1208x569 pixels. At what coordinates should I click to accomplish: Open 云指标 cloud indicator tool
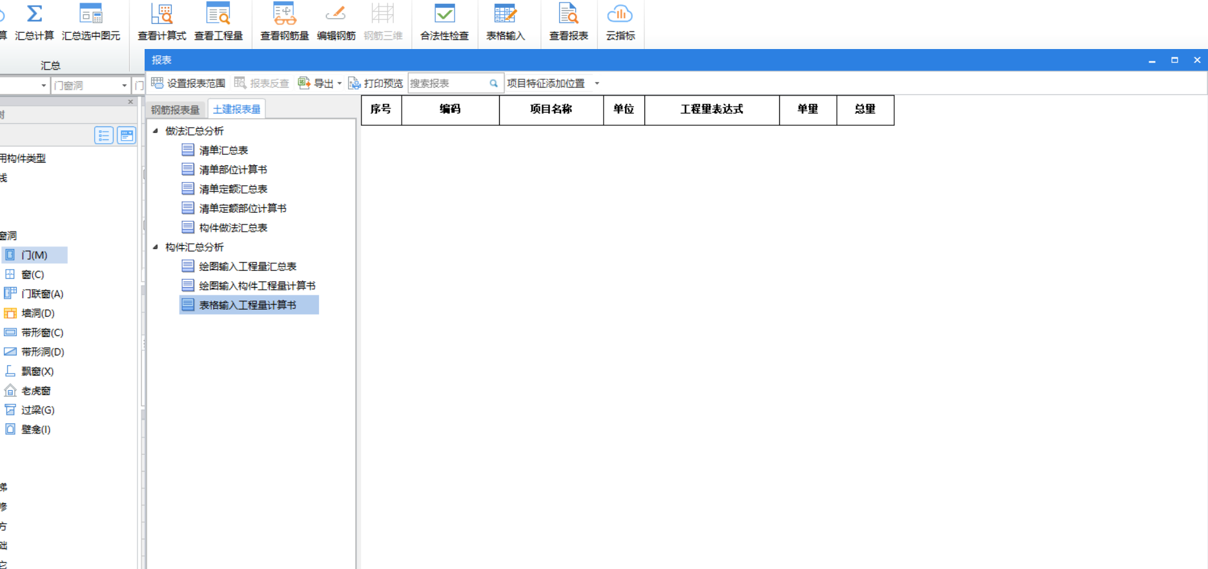[620, 23]
